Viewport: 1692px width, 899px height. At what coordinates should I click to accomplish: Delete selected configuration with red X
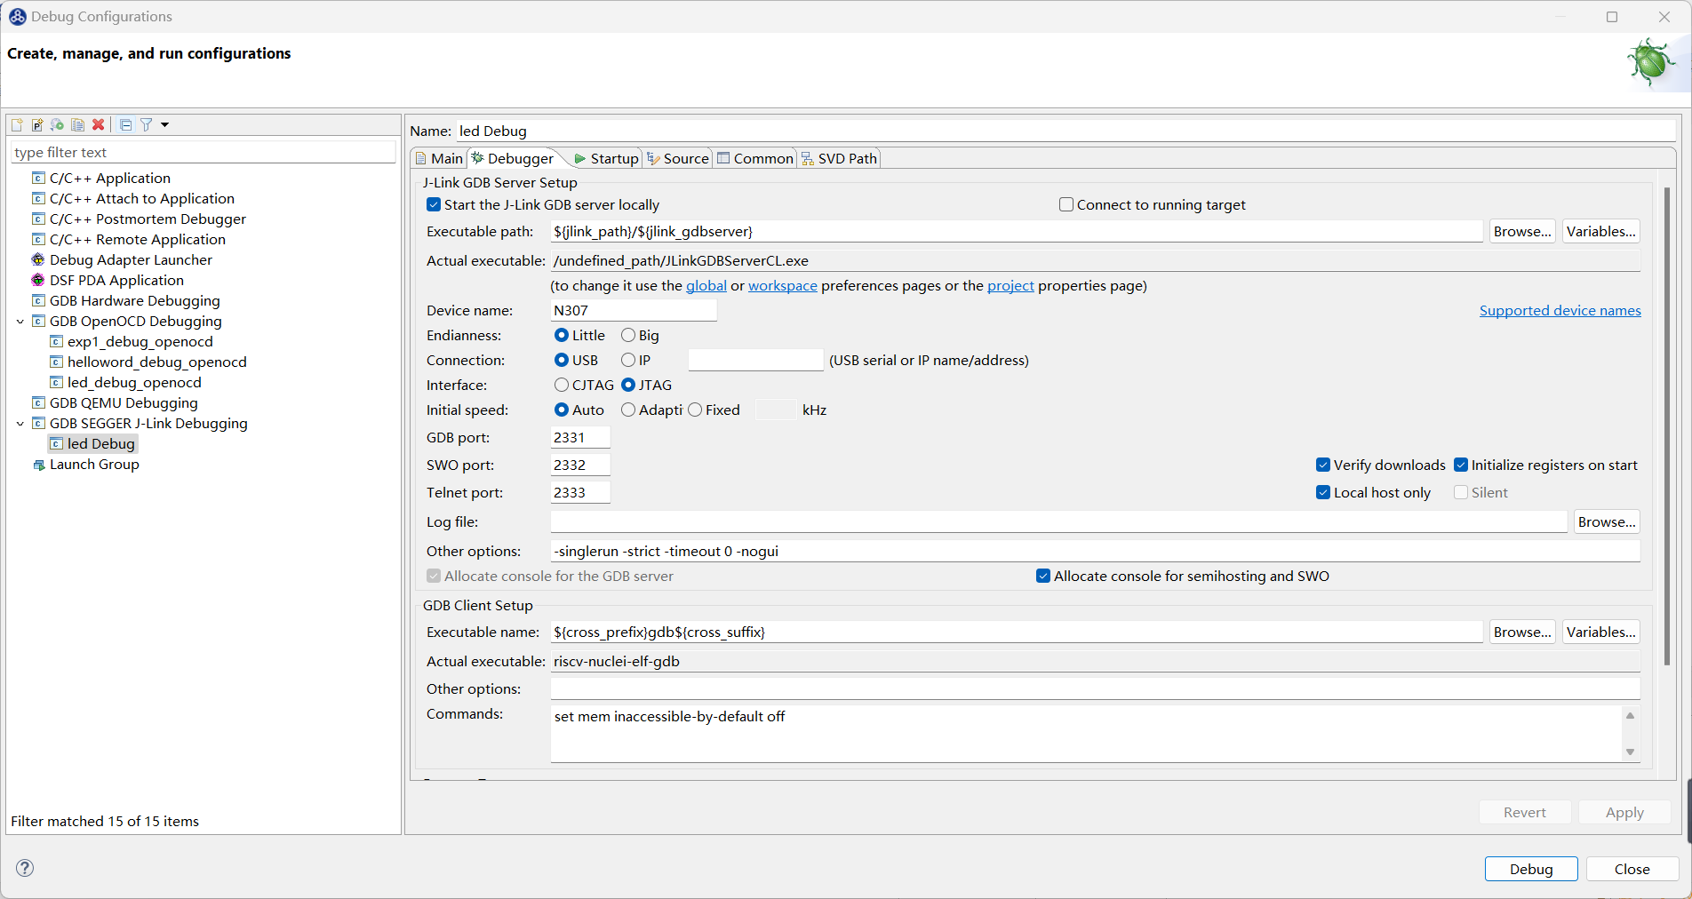click(x=99, y=125)
